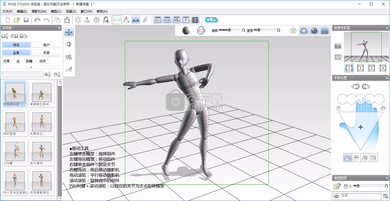
Task: Select the 单膝跪立待命 pose thumbnail
Action: 41,94
